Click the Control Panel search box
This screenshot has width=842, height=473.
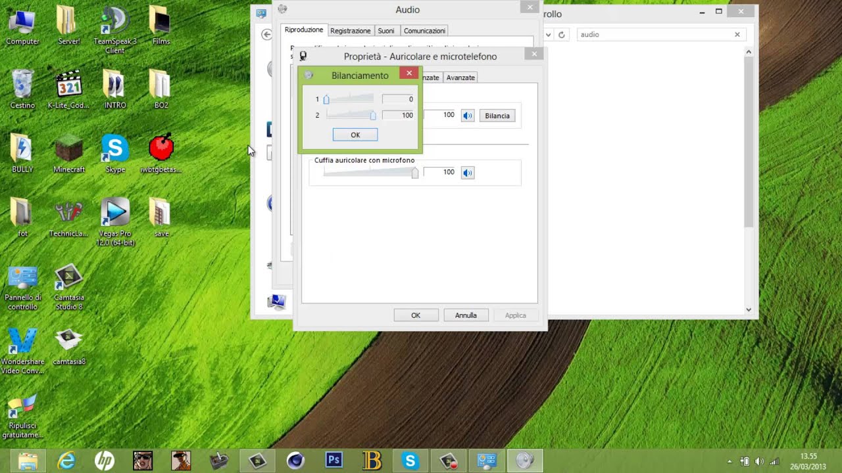660,34
